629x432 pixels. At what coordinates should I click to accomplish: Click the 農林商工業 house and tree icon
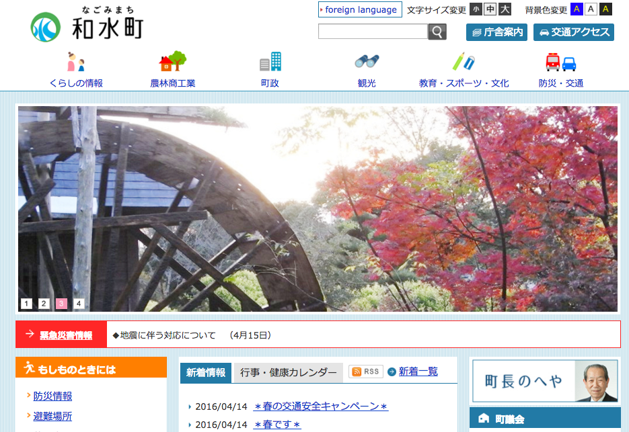pyautogui.click(x=172, y=61)
